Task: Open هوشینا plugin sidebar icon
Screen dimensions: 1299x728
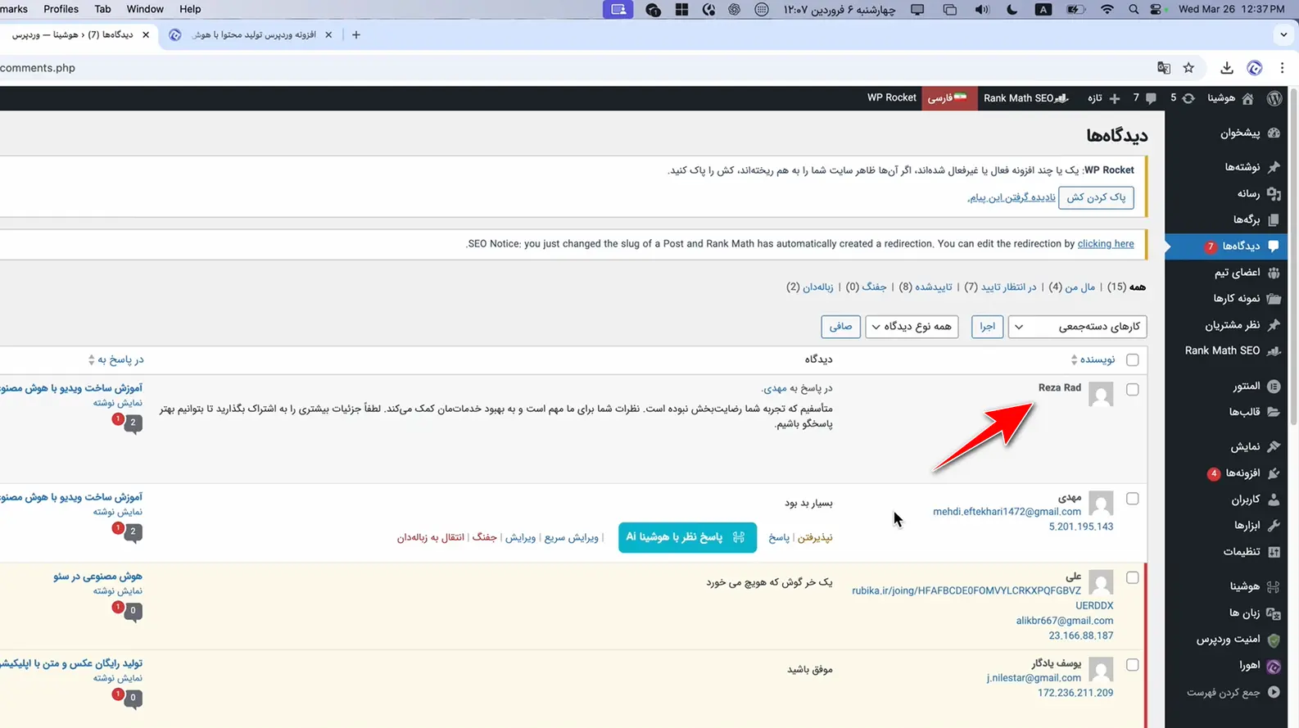Action: click(x=1274, y=586)
